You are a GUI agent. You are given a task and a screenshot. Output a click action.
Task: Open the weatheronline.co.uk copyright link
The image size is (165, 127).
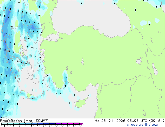coord(143,125)
